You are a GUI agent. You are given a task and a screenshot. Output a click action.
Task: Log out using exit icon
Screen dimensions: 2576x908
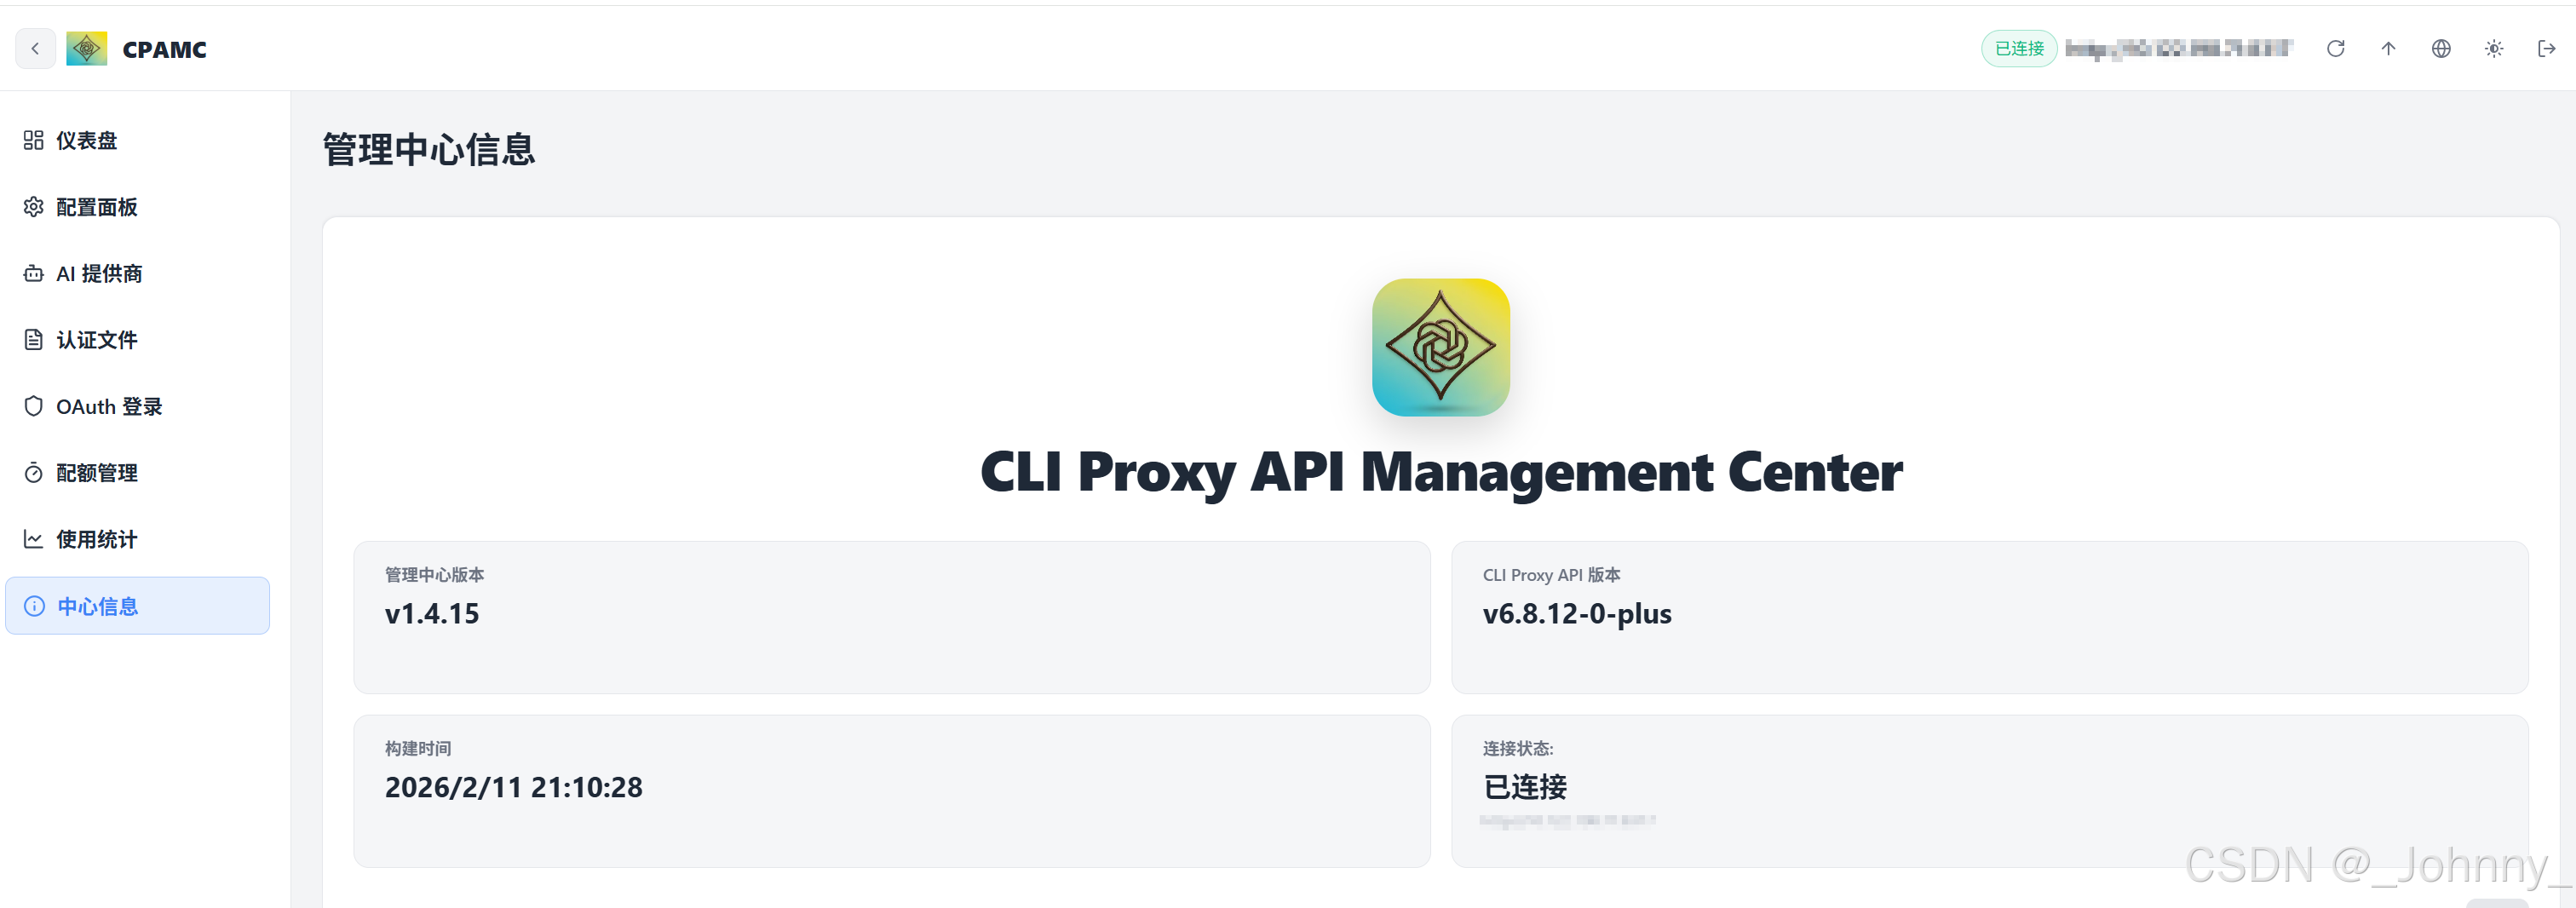(x=2547, y=48)
